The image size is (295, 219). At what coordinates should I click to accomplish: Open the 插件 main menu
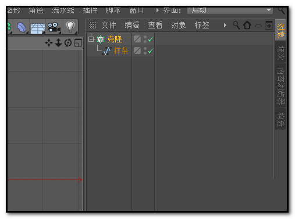click(x=90, y=10)
